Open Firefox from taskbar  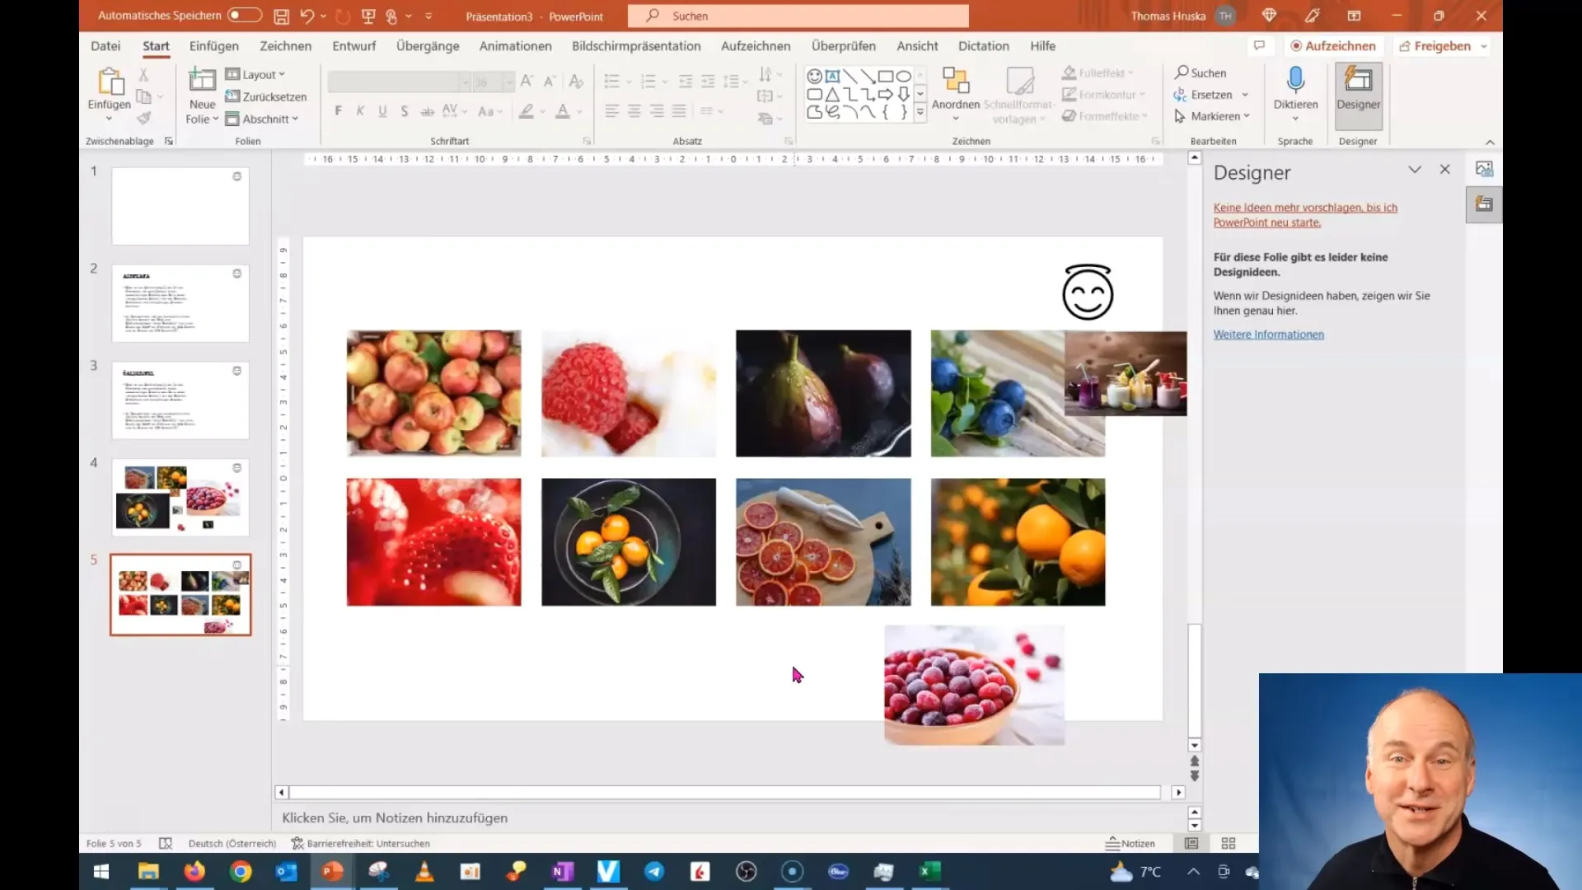pos(194,872)
